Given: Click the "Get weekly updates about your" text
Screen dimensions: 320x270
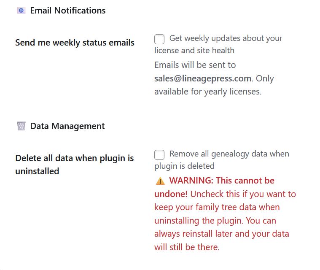Looking at the screenshot, I should click(x=226, y=38).
